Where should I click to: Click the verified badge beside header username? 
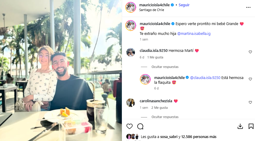(x=172, y=5)
